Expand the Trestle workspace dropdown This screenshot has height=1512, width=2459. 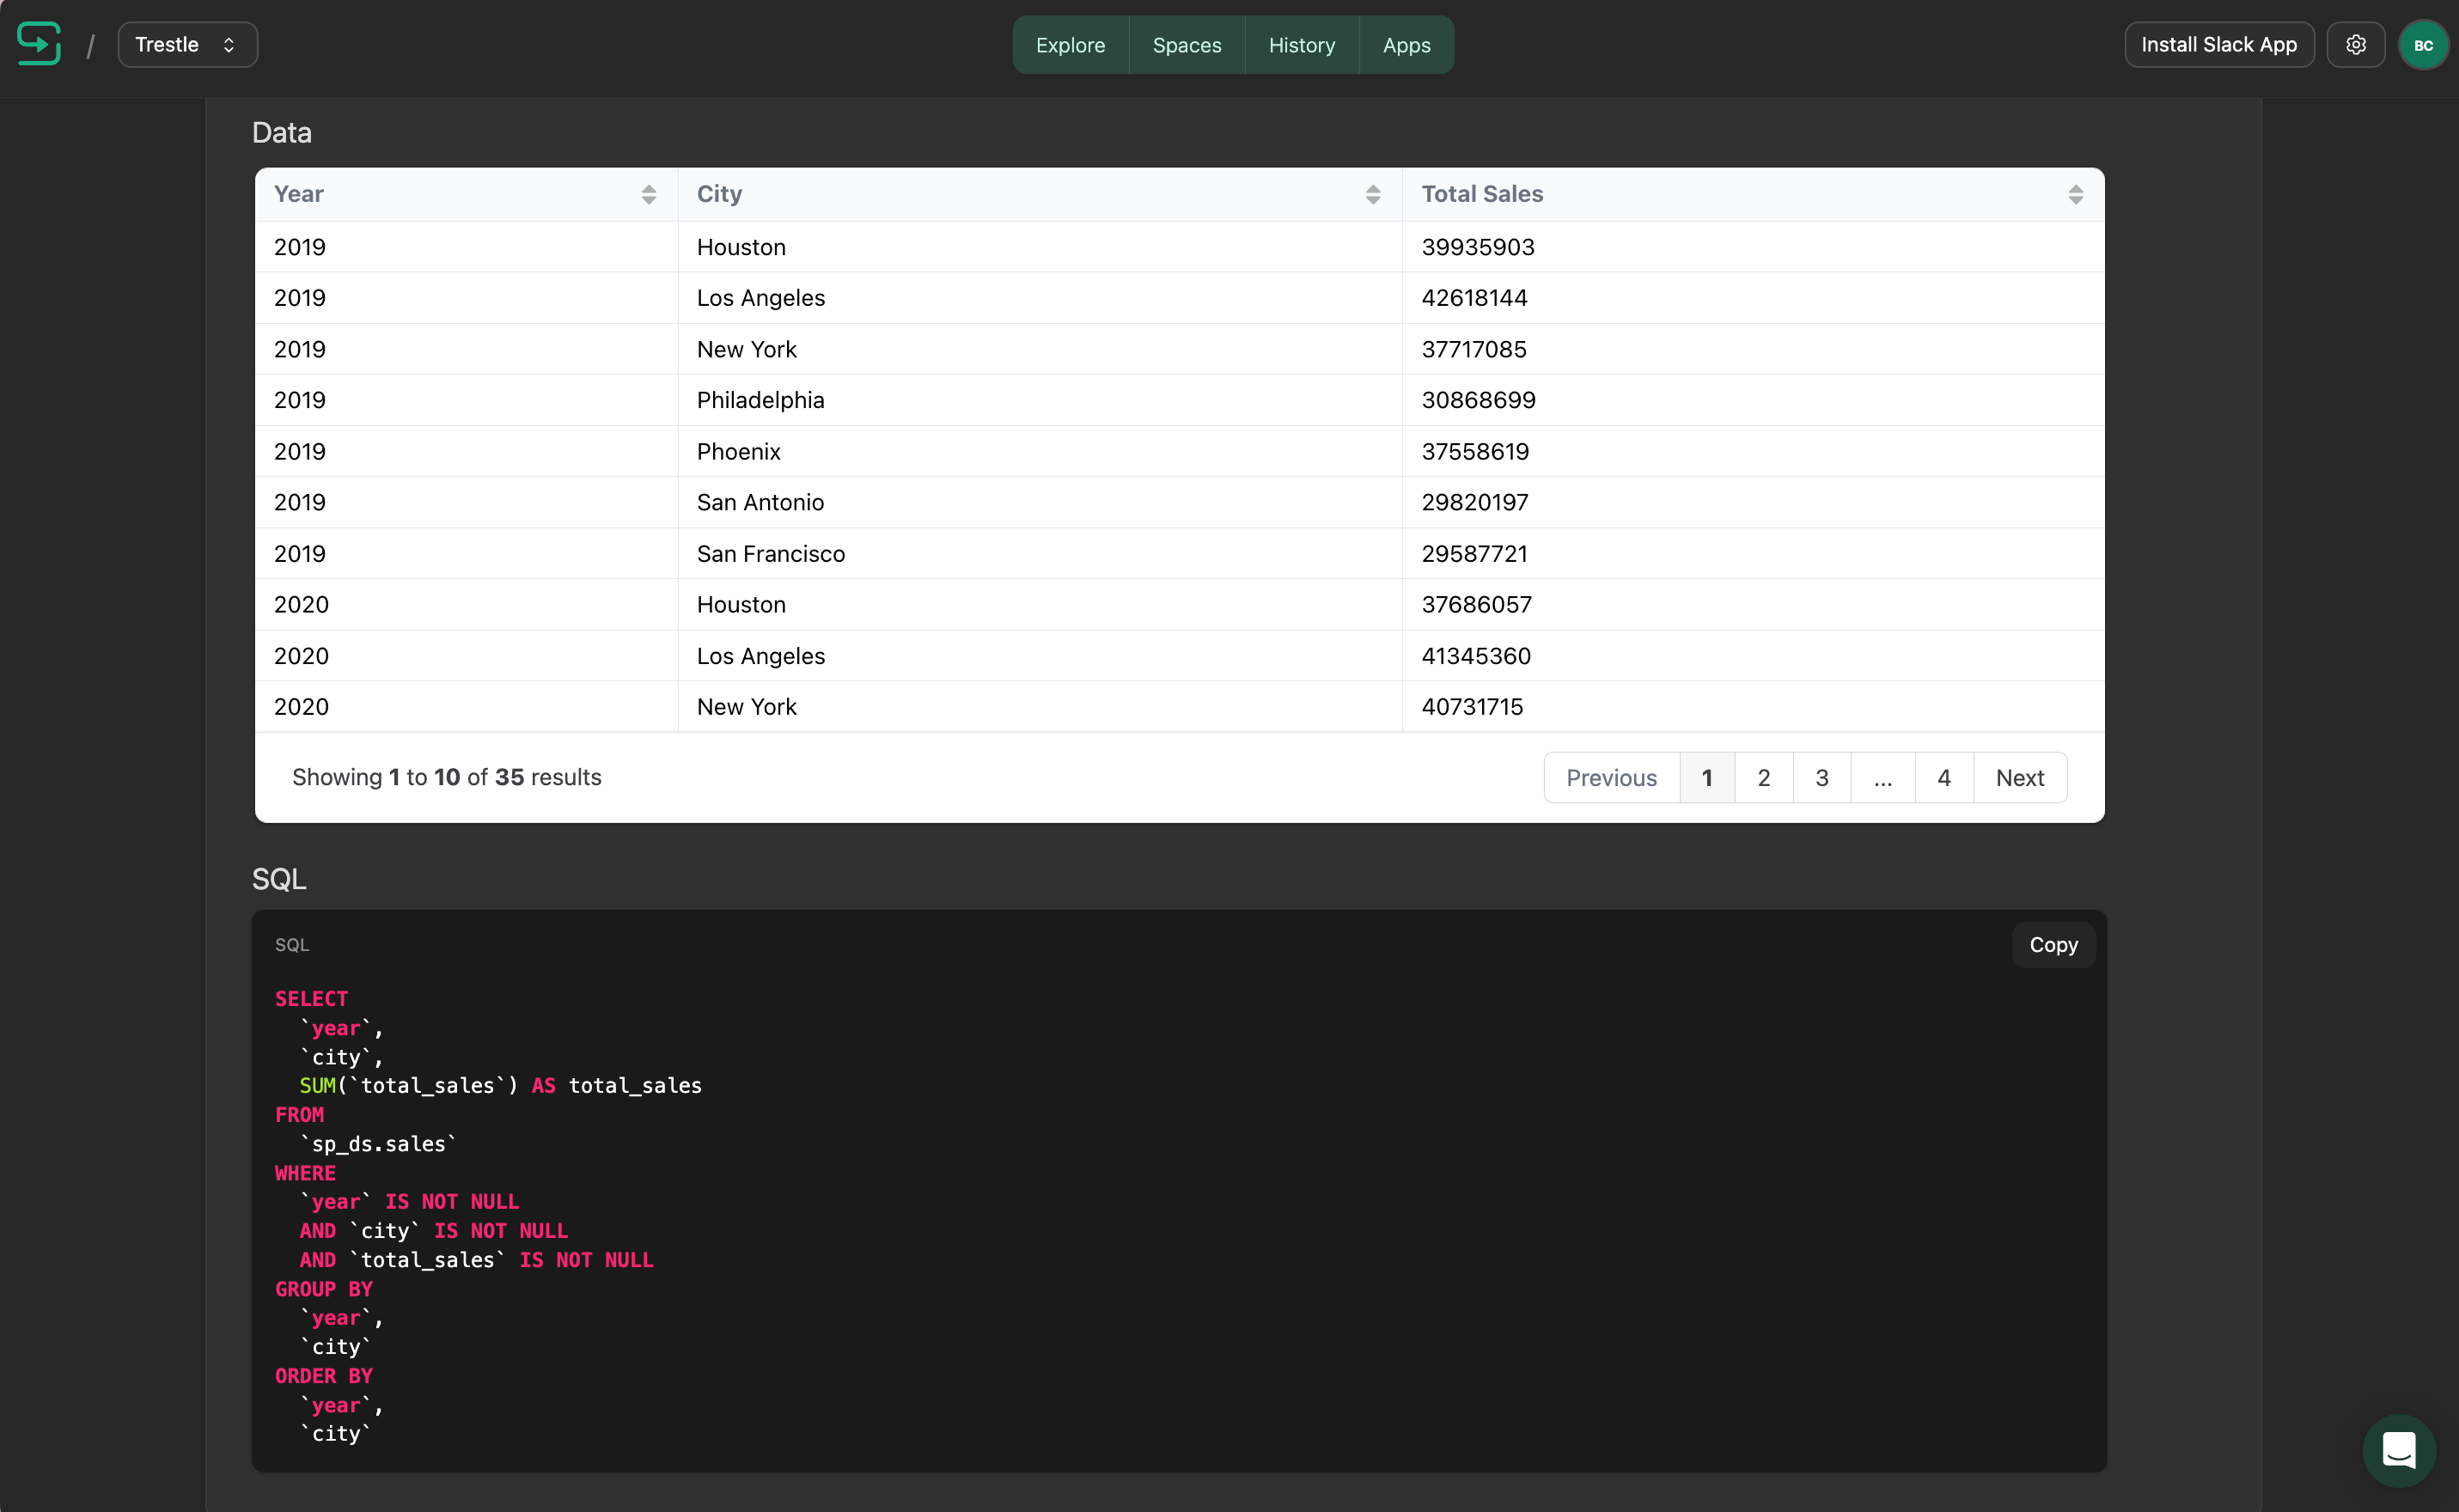[x=186, y=44]
